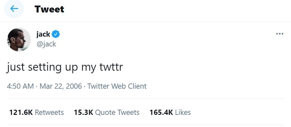291x127 pixels.
Task: Click the word 'twttr' in the tweet
Action: tap(111, 67)
